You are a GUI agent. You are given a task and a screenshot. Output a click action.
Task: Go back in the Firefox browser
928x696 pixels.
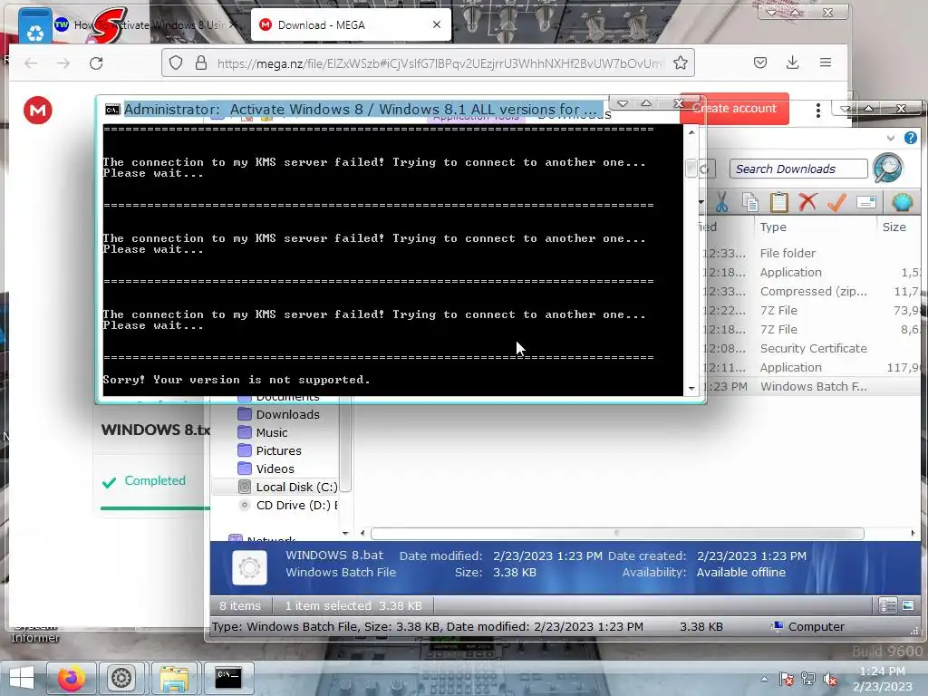(31, 63)
